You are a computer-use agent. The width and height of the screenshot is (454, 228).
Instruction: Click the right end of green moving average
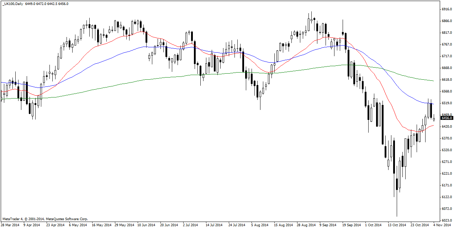[x=433, y=81]
